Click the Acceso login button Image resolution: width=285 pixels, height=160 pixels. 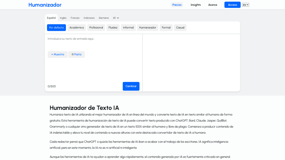[x=232, y=5]
